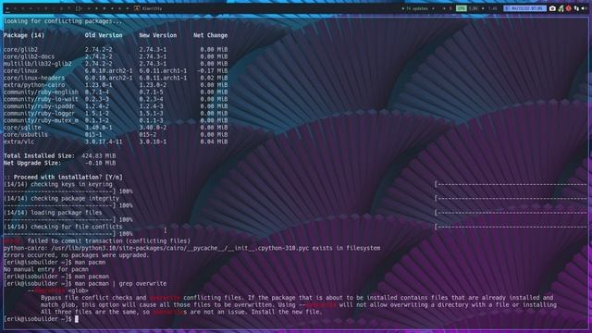Select the 'community/ruby-ipaddr' package name
Screen dimensions: 592x333
(39, 106)
